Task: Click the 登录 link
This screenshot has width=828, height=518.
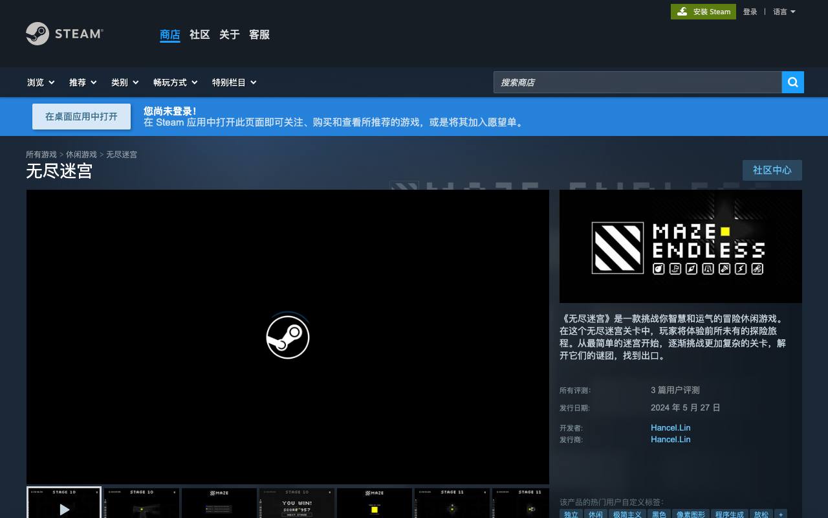Action: point(750,12)
